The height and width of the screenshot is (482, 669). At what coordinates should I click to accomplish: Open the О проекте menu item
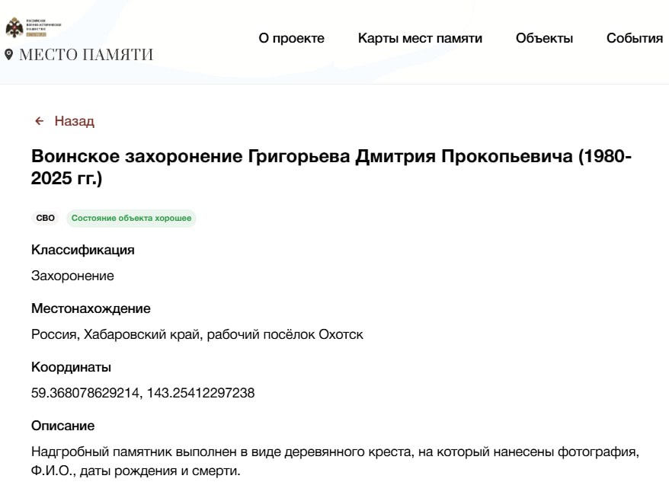pyautogui.click(x=291, y=38)
